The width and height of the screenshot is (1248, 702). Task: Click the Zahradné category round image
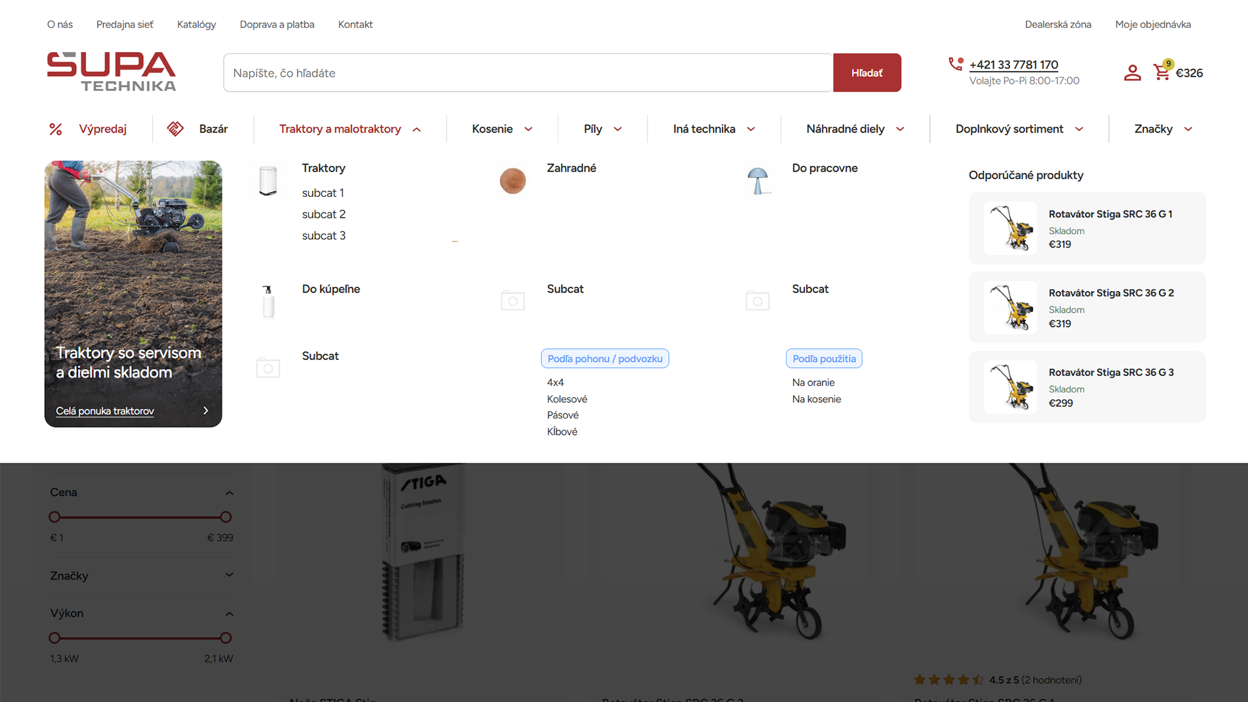[513, 181]
